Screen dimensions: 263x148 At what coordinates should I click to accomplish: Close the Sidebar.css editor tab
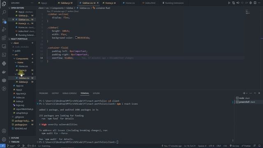click(98, 3)
